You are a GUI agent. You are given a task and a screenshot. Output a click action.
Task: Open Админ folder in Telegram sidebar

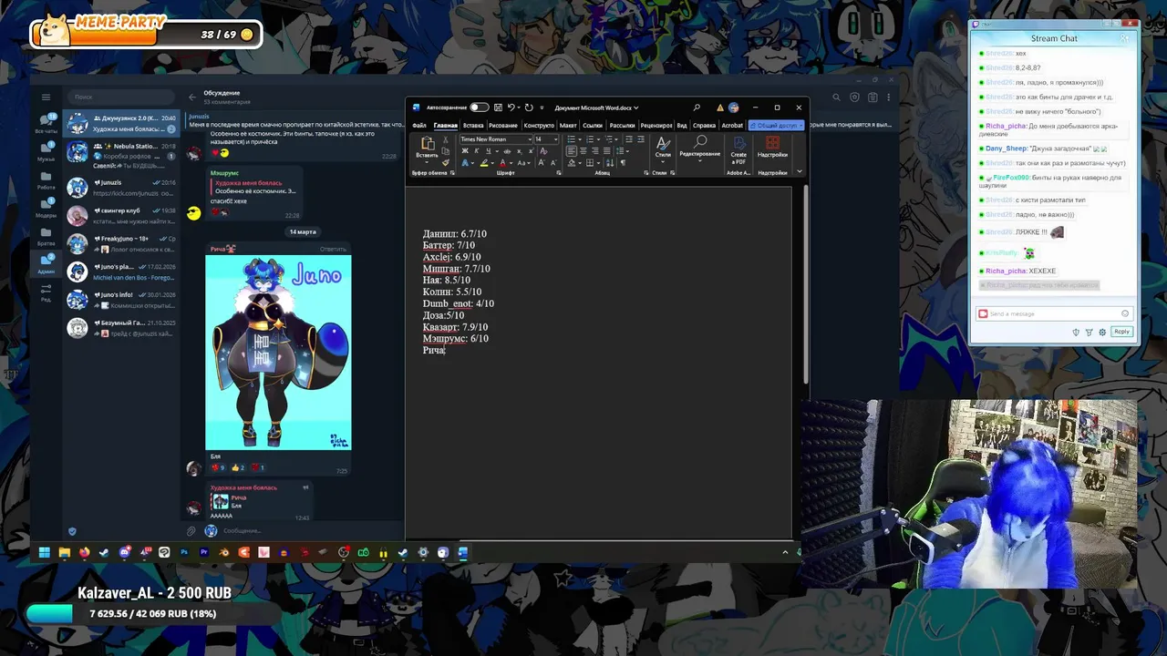tap(46, 263)
